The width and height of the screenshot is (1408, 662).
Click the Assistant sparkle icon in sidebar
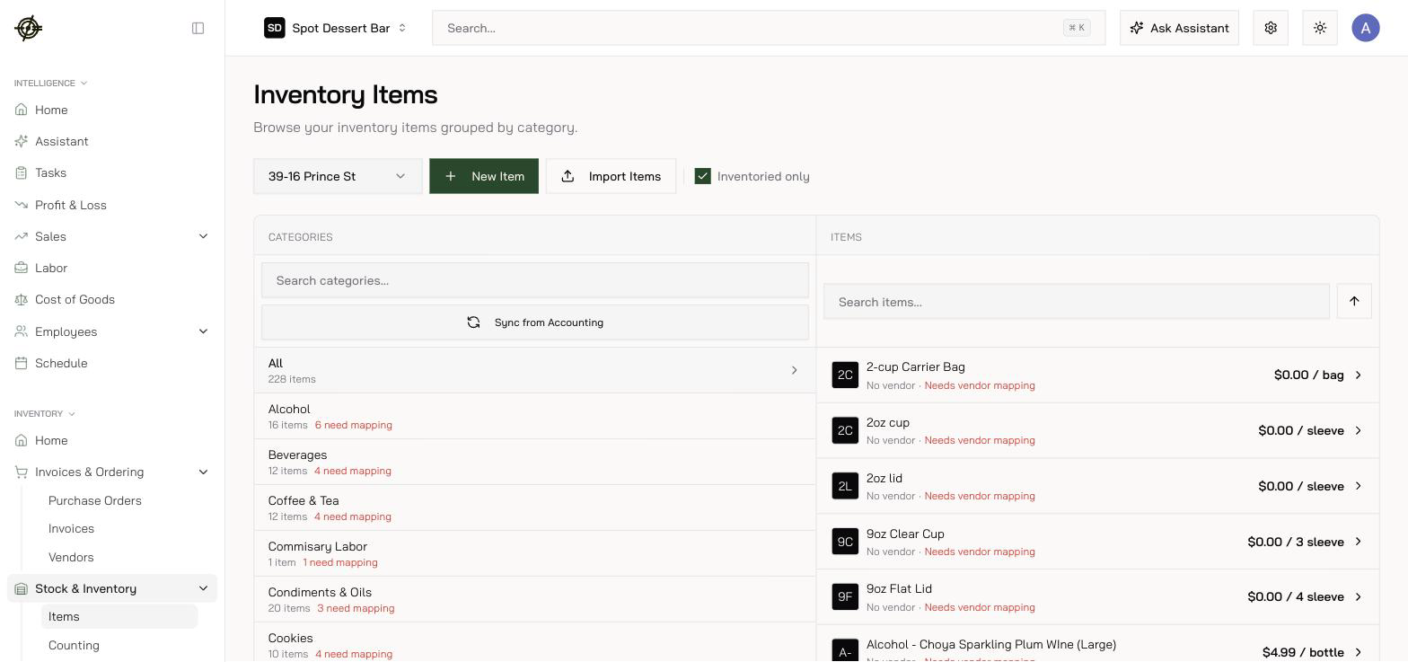(22, 141)
